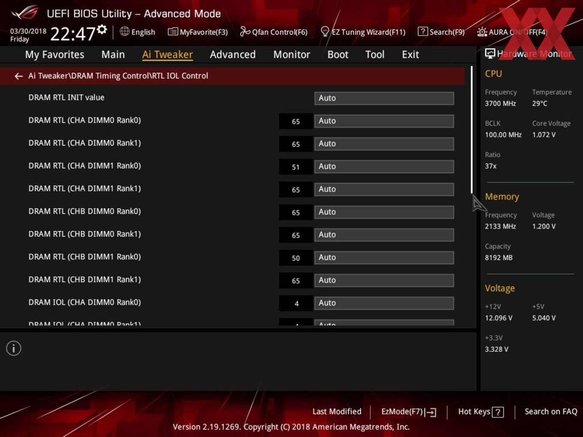Click the ROG logo icon
583x437 pixels.
[25, 13]
